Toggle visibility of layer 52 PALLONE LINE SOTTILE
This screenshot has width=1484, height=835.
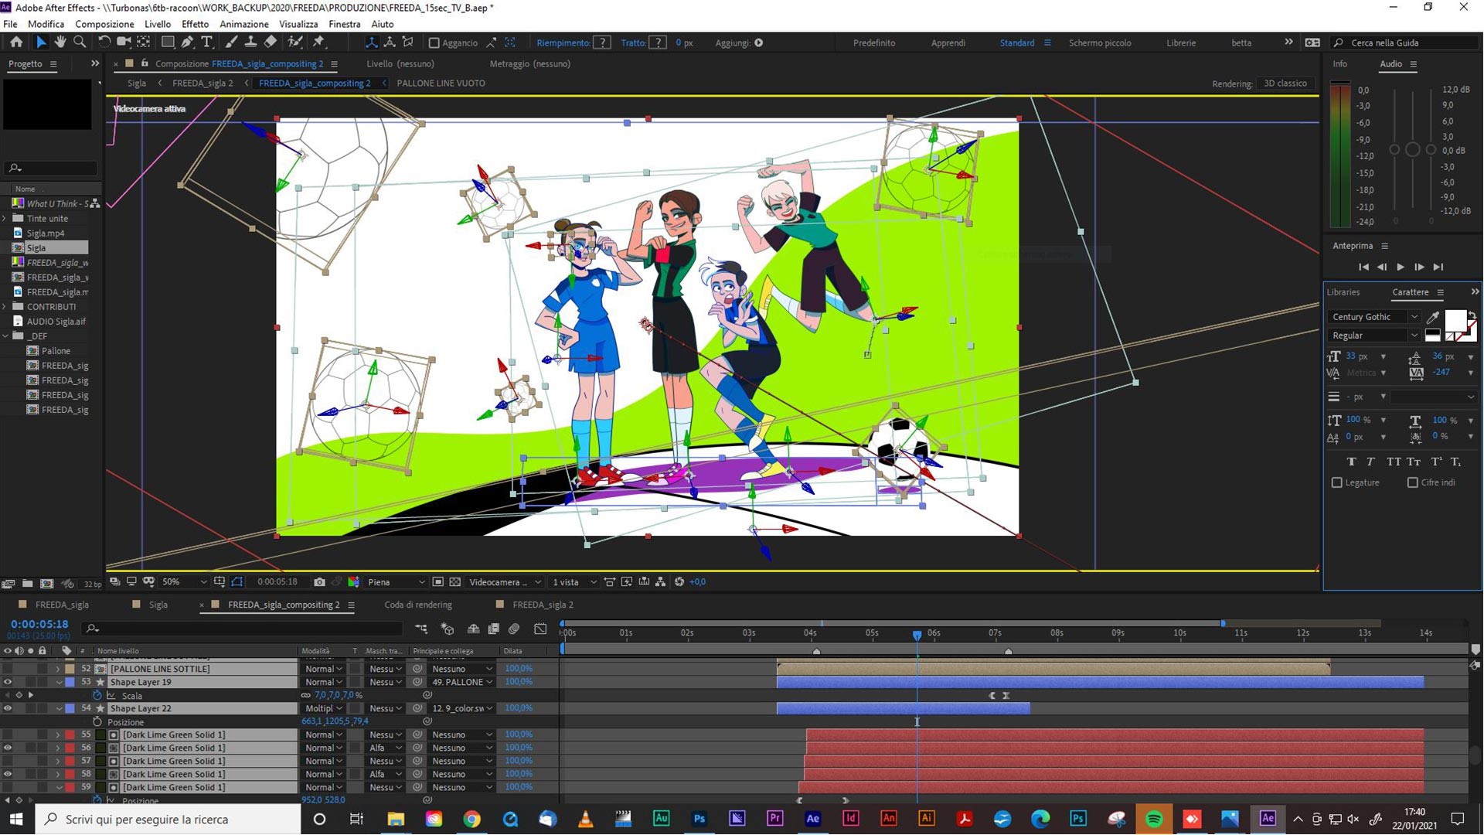tap(9, 668)
